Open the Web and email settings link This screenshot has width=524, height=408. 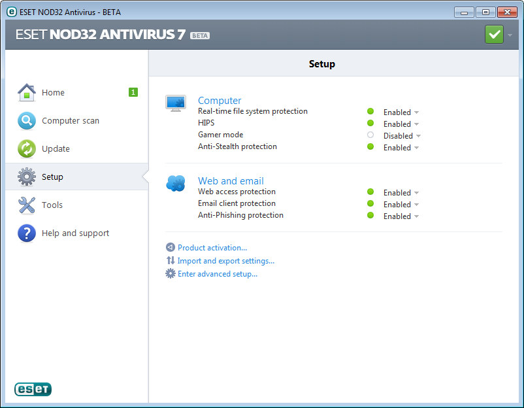pyautogui.click(x=231, y=181)
